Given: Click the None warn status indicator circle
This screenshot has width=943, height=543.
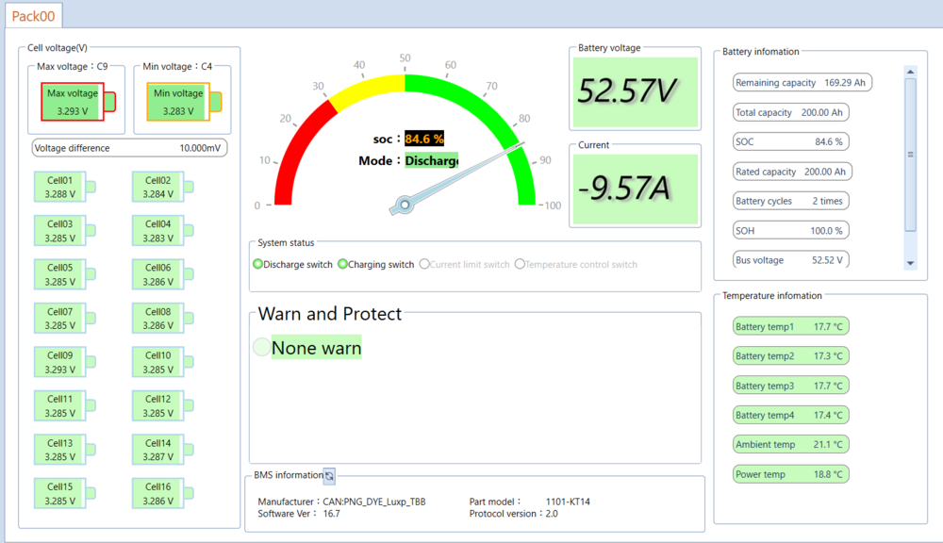Looking at the screenshot, I should (261, 347).
